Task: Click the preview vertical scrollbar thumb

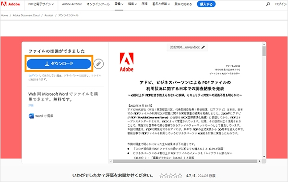Action: [264, 51]
